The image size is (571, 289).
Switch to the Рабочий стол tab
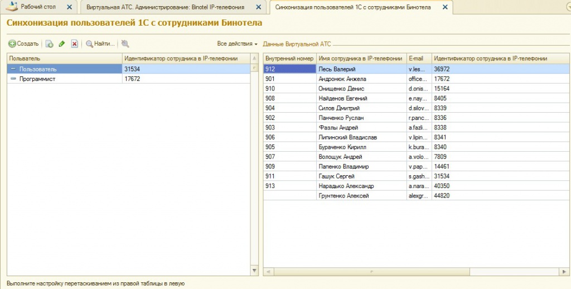click(38, 7)
